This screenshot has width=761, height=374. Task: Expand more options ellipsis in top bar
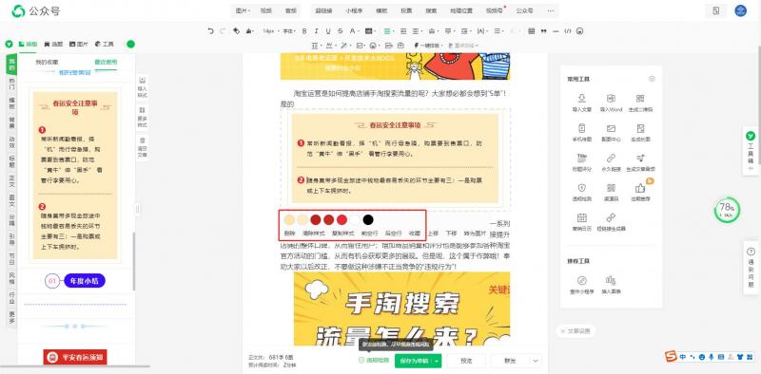point(551,10)
